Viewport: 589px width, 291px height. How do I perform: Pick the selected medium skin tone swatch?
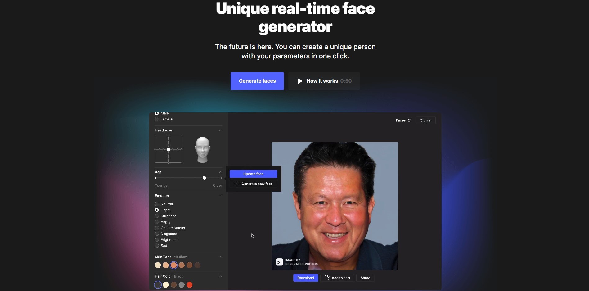click(x=174, y=265)
